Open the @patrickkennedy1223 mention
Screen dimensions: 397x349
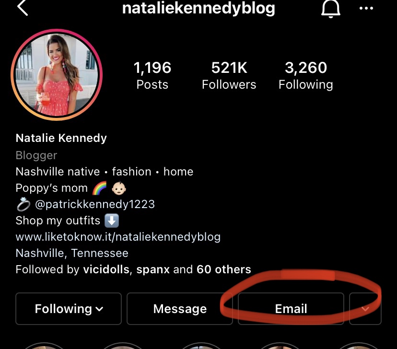pos(95,204)
